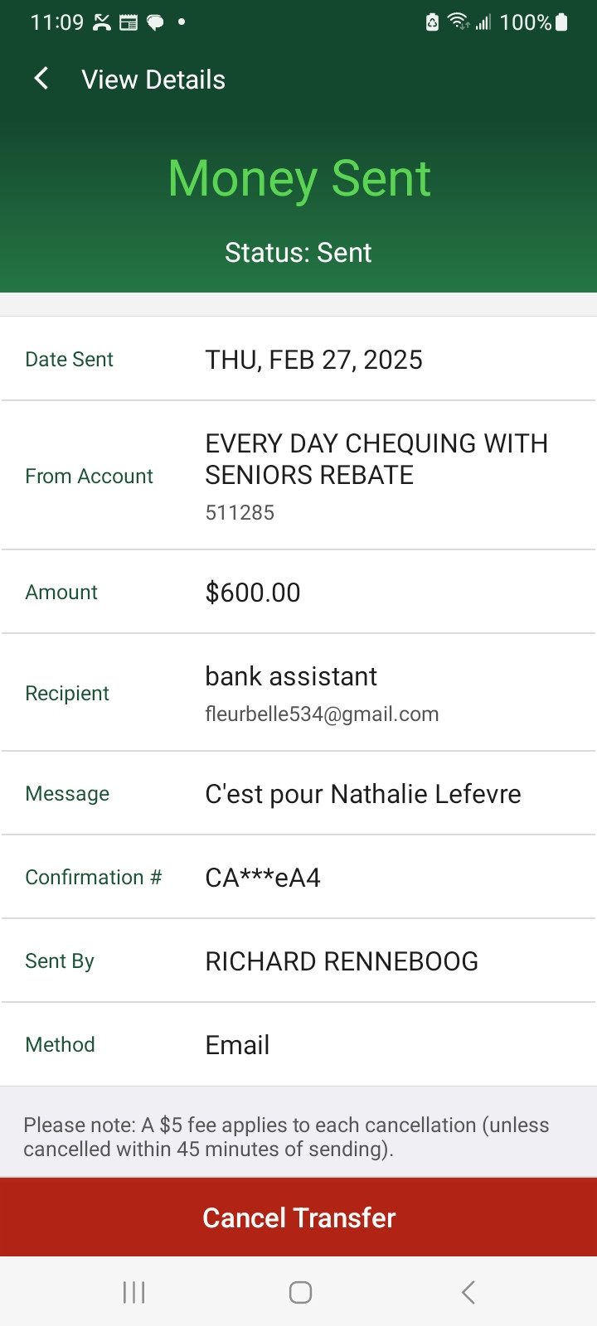Tap the Android back navigation icon
Screen dimensions: 597x1326
click(468, 1292)
